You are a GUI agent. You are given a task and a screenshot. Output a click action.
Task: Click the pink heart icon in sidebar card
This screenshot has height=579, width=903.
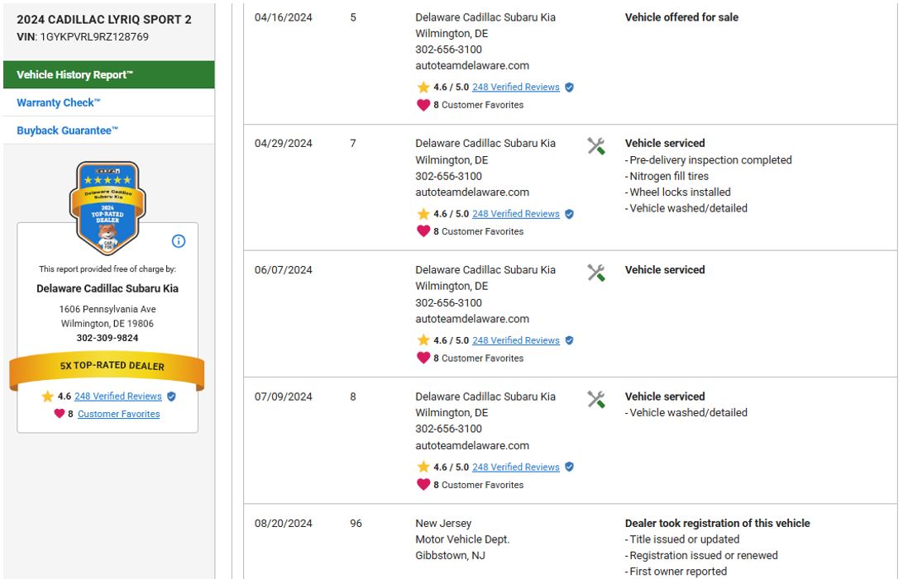tap(60, 414)
